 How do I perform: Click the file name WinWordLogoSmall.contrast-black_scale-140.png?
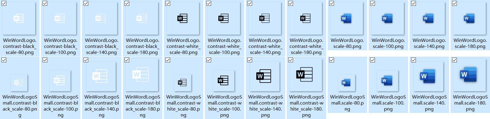tap(101, 106)
